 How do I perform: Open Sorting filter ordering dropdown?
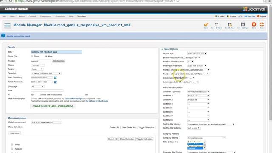tap(194, 128)
